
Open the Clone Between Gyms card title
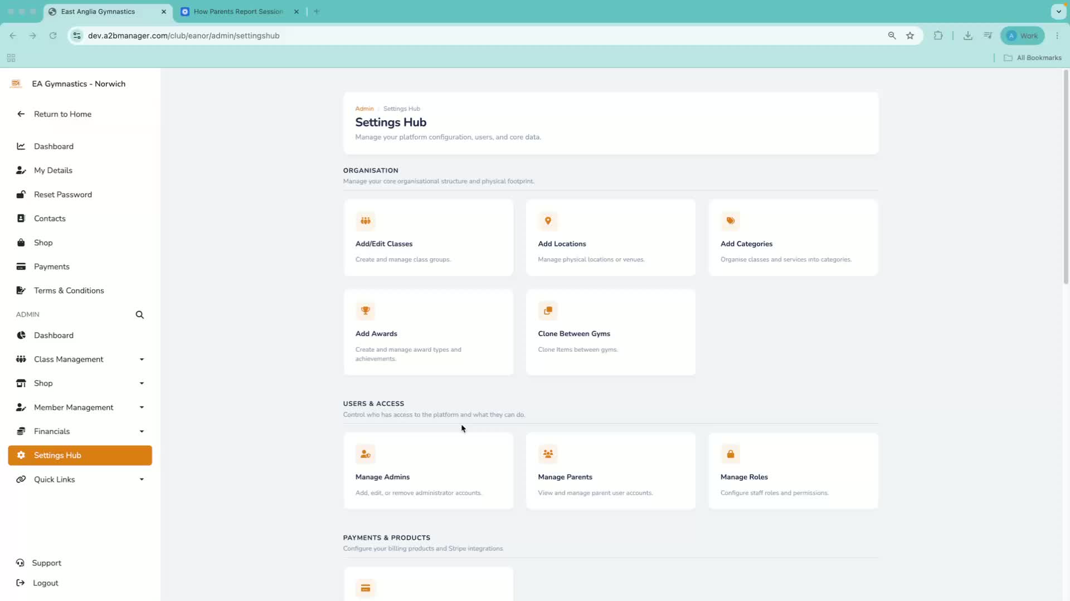[574, 334]
